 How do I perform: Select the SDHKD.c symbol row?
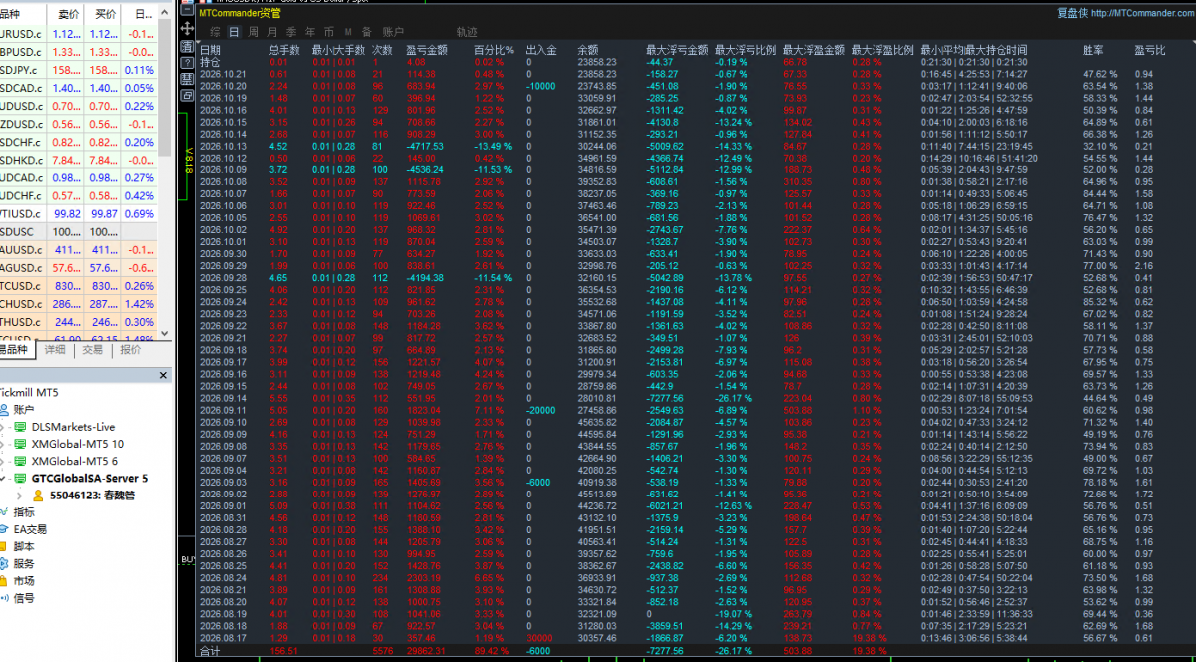[x=79, y=160]
